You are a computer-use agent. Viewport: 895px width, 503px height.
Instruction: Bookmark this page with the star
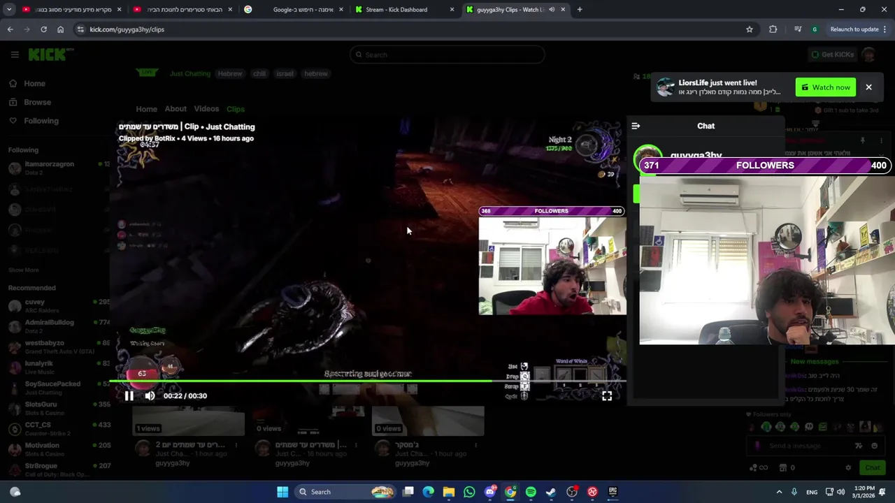coord(749,29)
